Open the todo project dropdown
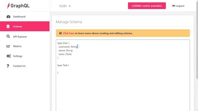The image size is (198, 111). (65, 6)
